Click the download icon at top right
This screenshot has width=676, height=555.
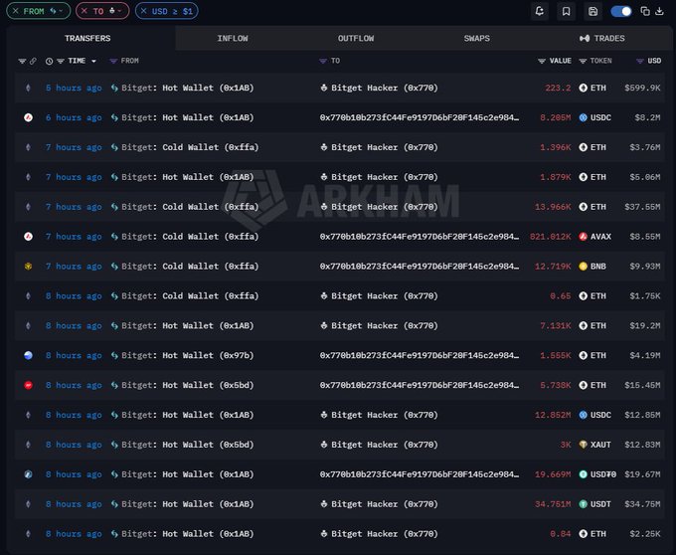click(x=659, y=11)
